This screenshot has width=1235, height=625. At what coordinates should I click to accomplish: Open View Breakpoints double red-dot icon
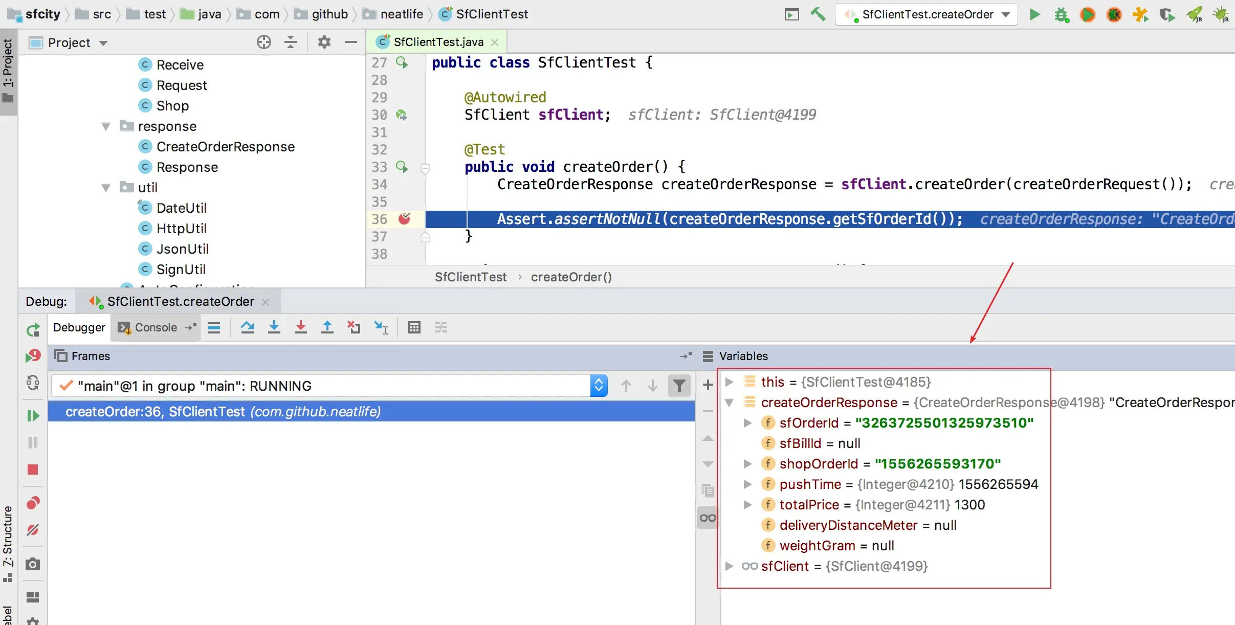33,503
